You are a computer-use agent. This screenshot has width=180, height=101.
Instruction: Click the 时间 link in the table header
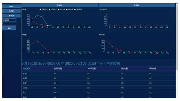(29, 69)
